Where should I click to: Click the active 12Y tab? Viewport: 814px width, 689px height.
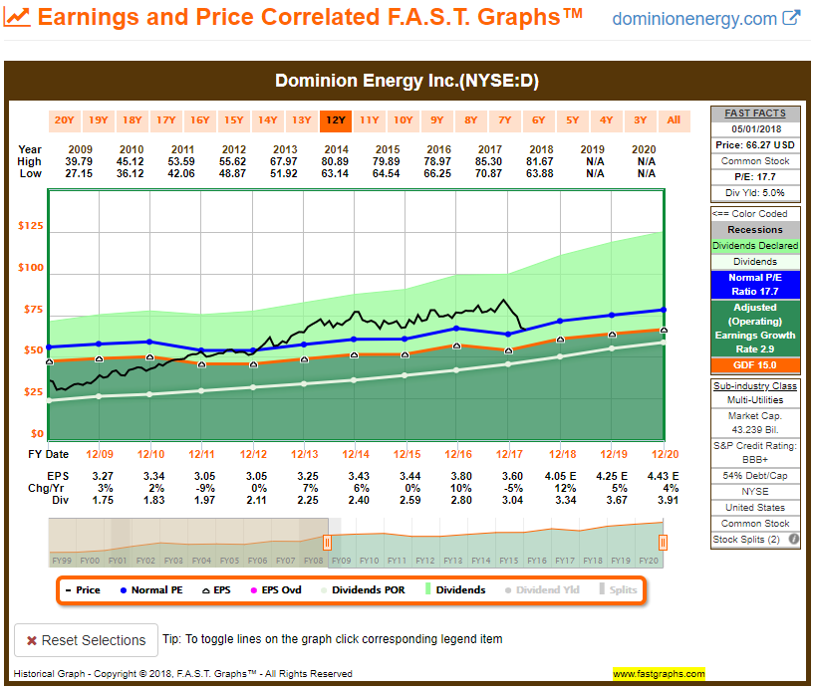click(336, 120)
